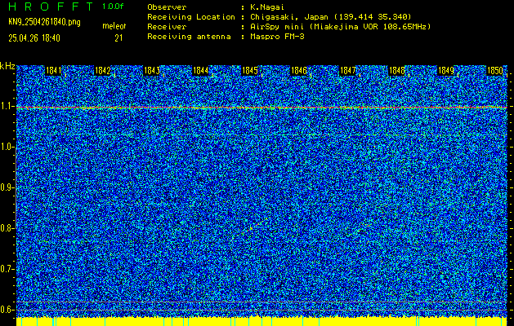The height and width of the screenshot is (326, 514).
Task: Click time marker 1844
Action: point(201,70)
